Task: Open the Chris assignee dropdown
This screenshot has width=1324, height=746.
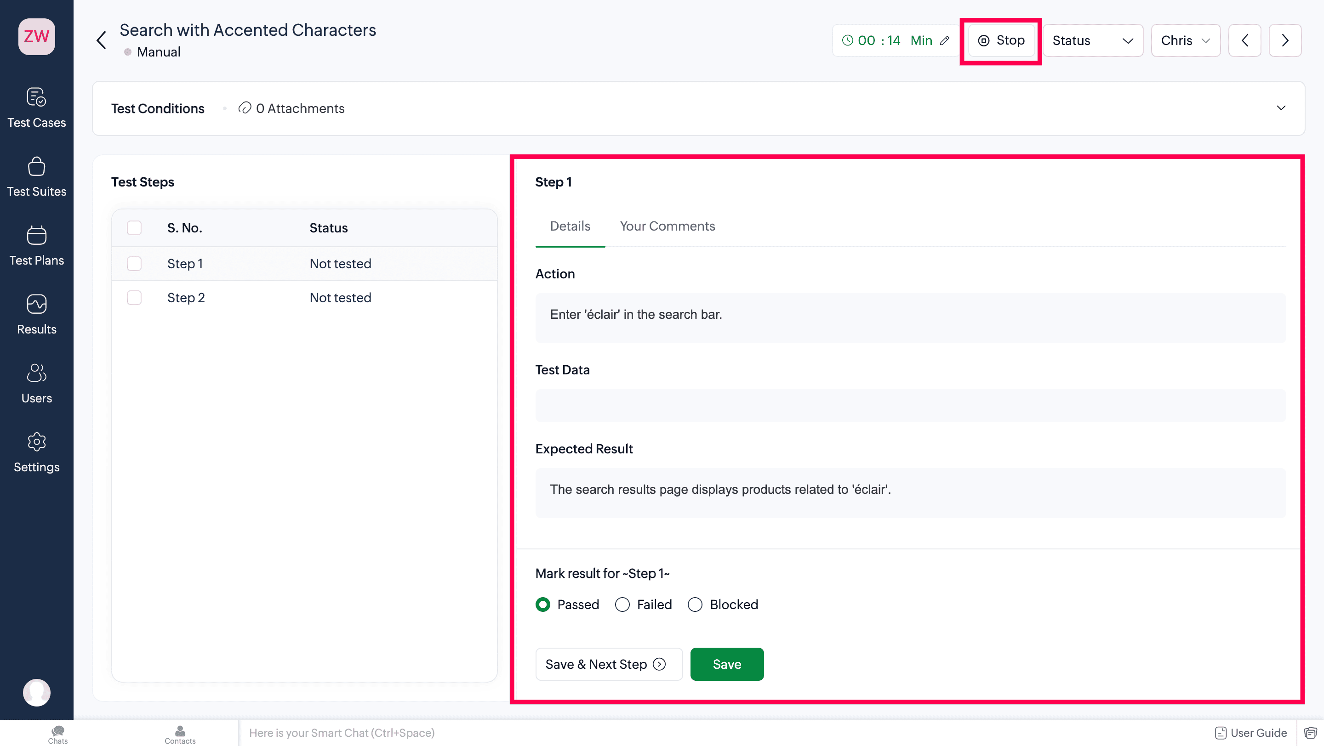Action: 1185,40
